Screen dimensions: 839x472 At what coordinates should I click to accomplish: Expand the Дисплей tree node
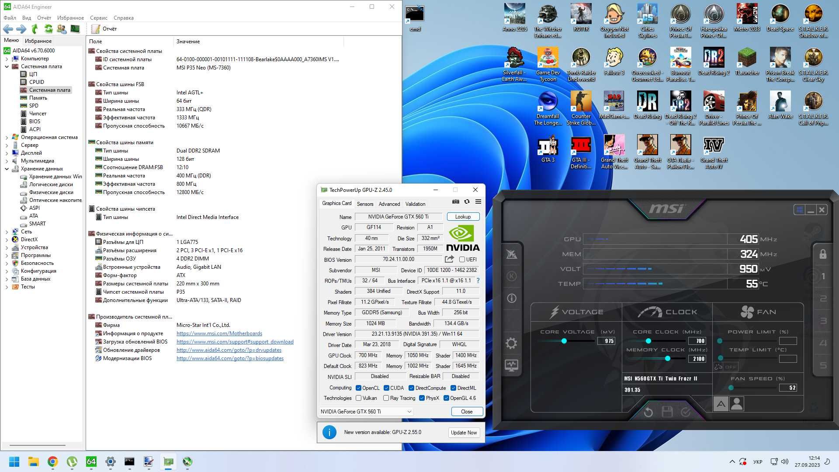pos(7,153)
